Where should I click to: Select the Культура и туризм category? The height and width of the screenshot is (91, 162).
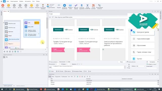[143, 32]
